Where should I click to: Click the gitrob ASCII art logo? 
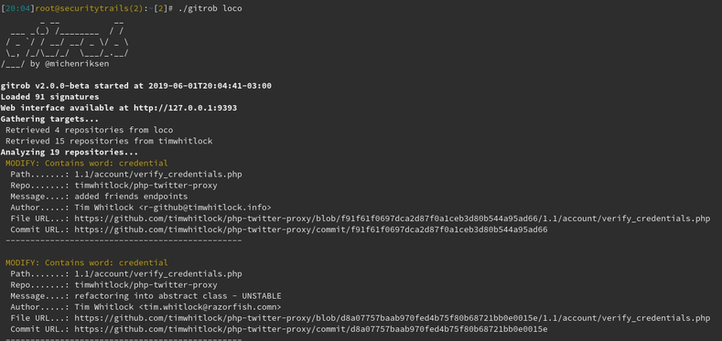pyautogui.click(x=65, y=42)
